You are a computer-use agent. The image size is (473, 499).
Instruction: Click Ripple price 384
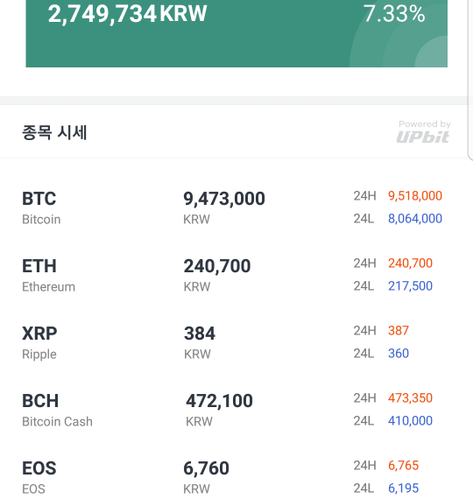click(200, 334)
